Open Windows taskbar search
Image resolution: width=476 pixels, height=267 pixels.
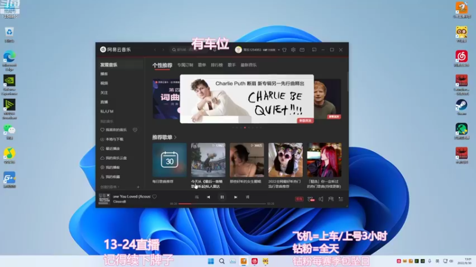[x=222, y=261]
